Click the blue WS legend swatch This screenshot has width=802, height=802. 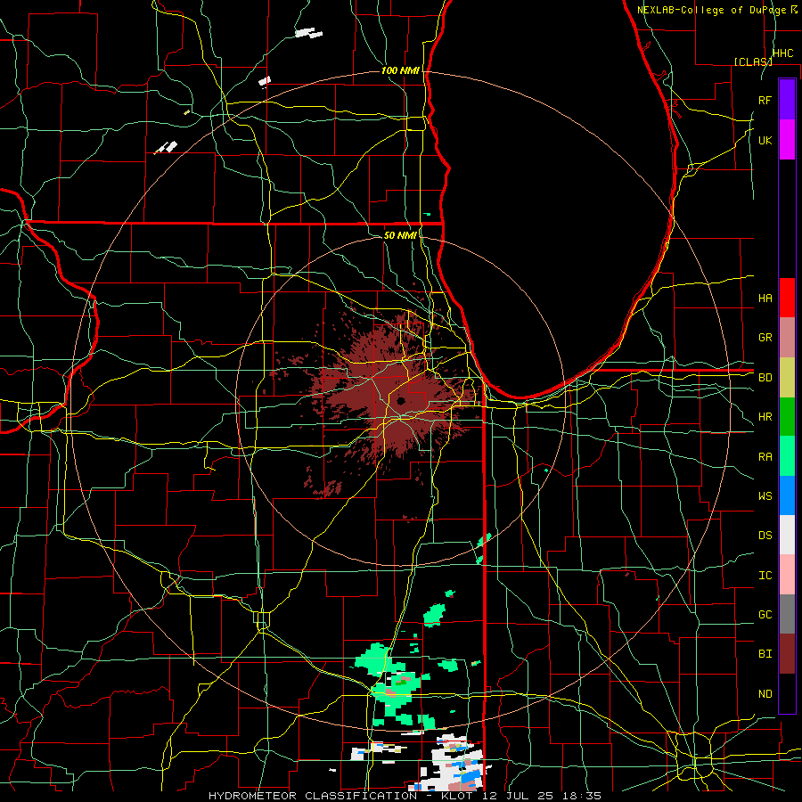787,495
